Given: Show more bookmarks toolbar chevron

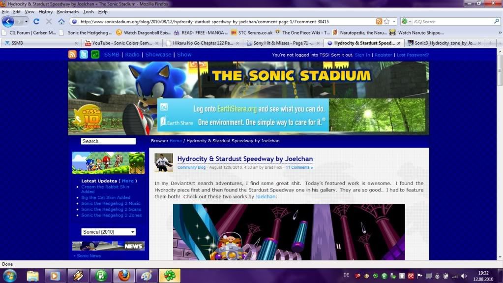Looking at the screenshot, I should [x=500, y=32].
